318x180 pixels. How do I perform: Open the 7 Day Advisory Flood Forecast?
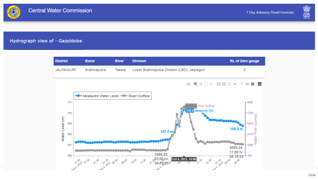(x=270, y=12)
